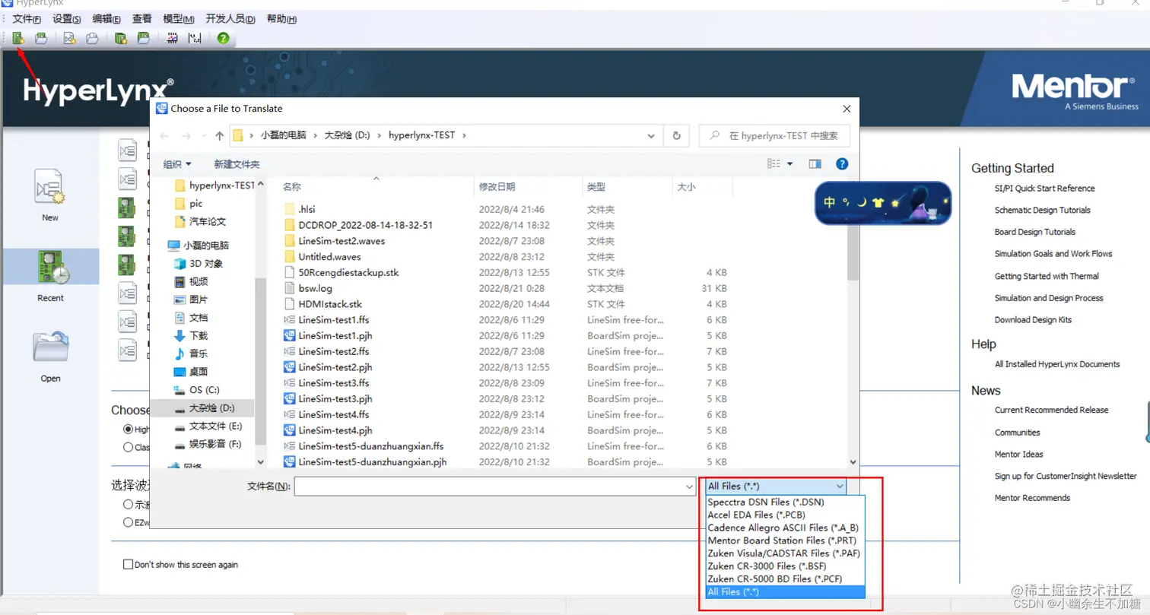
Task: Click the green help question mark icon
Action: [x=223, y=38]
